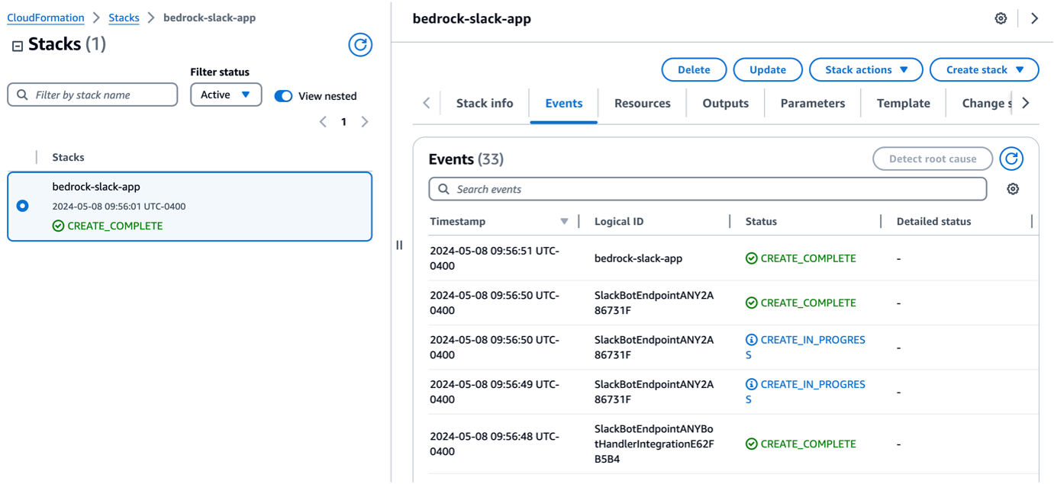Refresh the Stacks list
Viewport: 1054px width, 484px height.
pos(359,45)
